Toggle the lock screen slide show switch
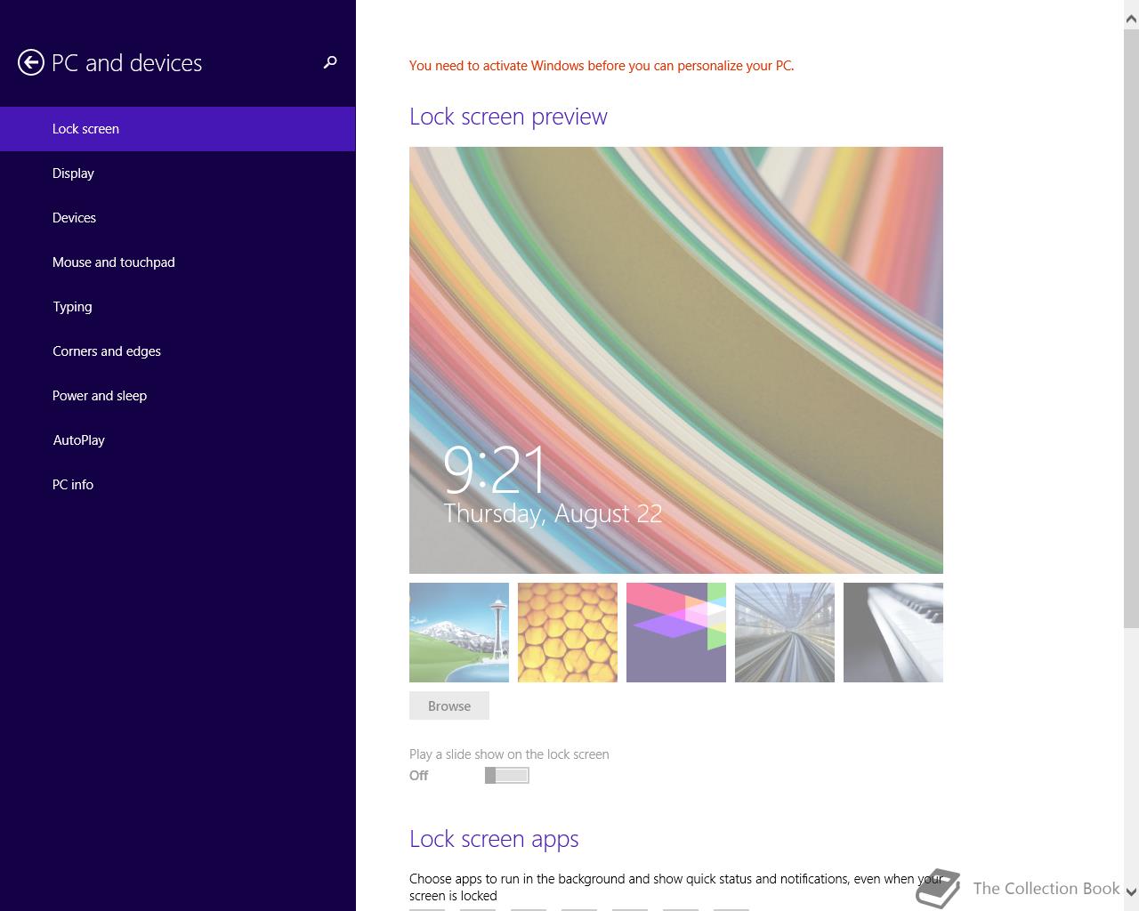Image resolution: width=1139 pixels, height=911 pixels. 507,776
